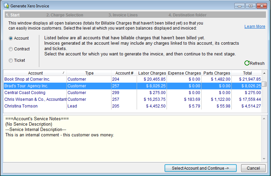Click the green Refresh icon
271x176 pixels.
click(247, 63)
